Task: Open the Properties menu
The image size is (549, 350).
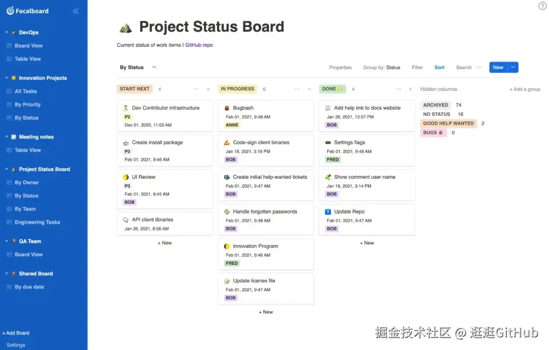Action: 340,68
